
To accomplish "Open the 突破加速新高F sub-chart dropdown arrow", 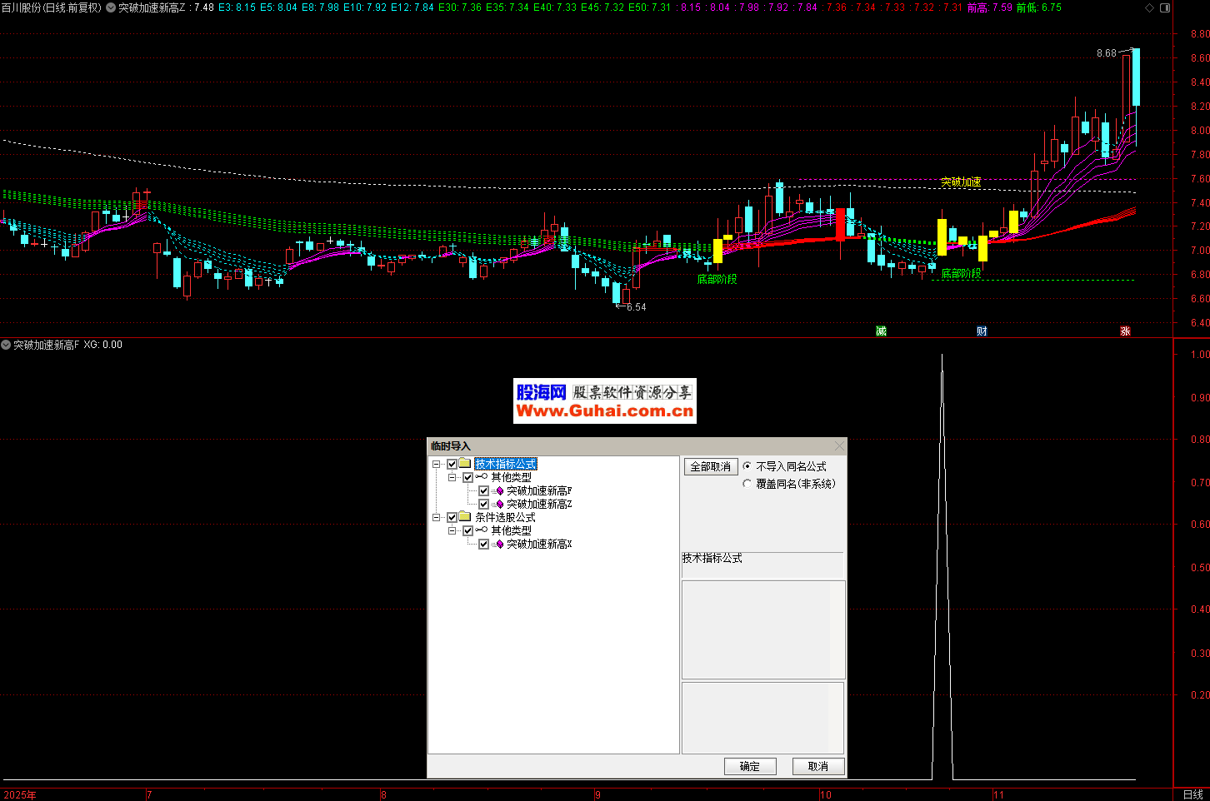I will click(6, 345).
